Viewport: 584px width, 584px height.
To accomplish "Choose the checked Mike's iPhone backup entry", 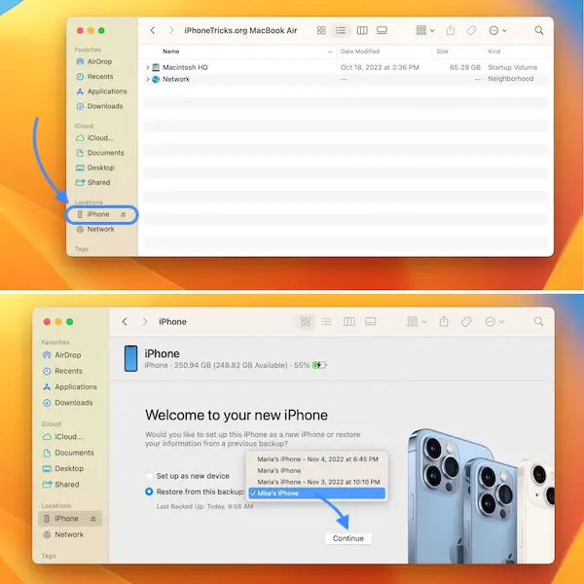I will tap(316, 493).
